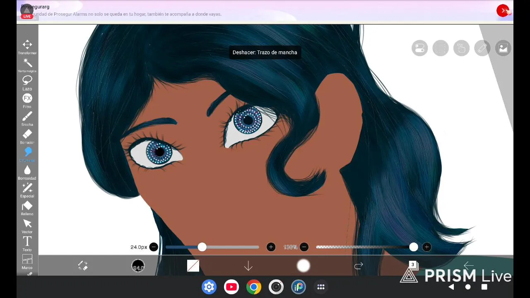Open the app drawer grid icon
530x298 pixels.
[321, 287]
